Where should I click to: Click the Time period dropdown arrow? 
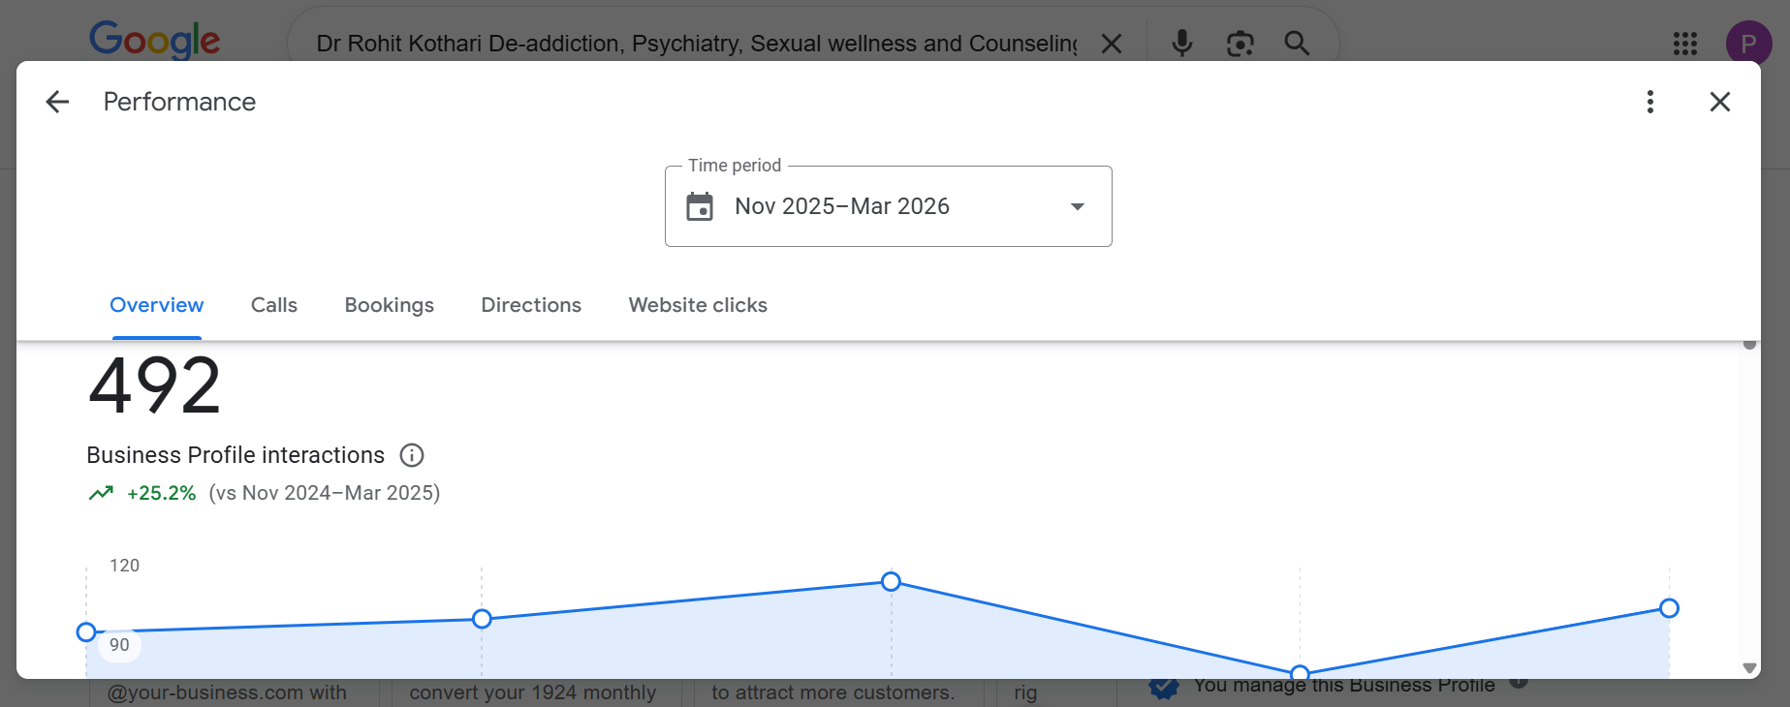1077,206
